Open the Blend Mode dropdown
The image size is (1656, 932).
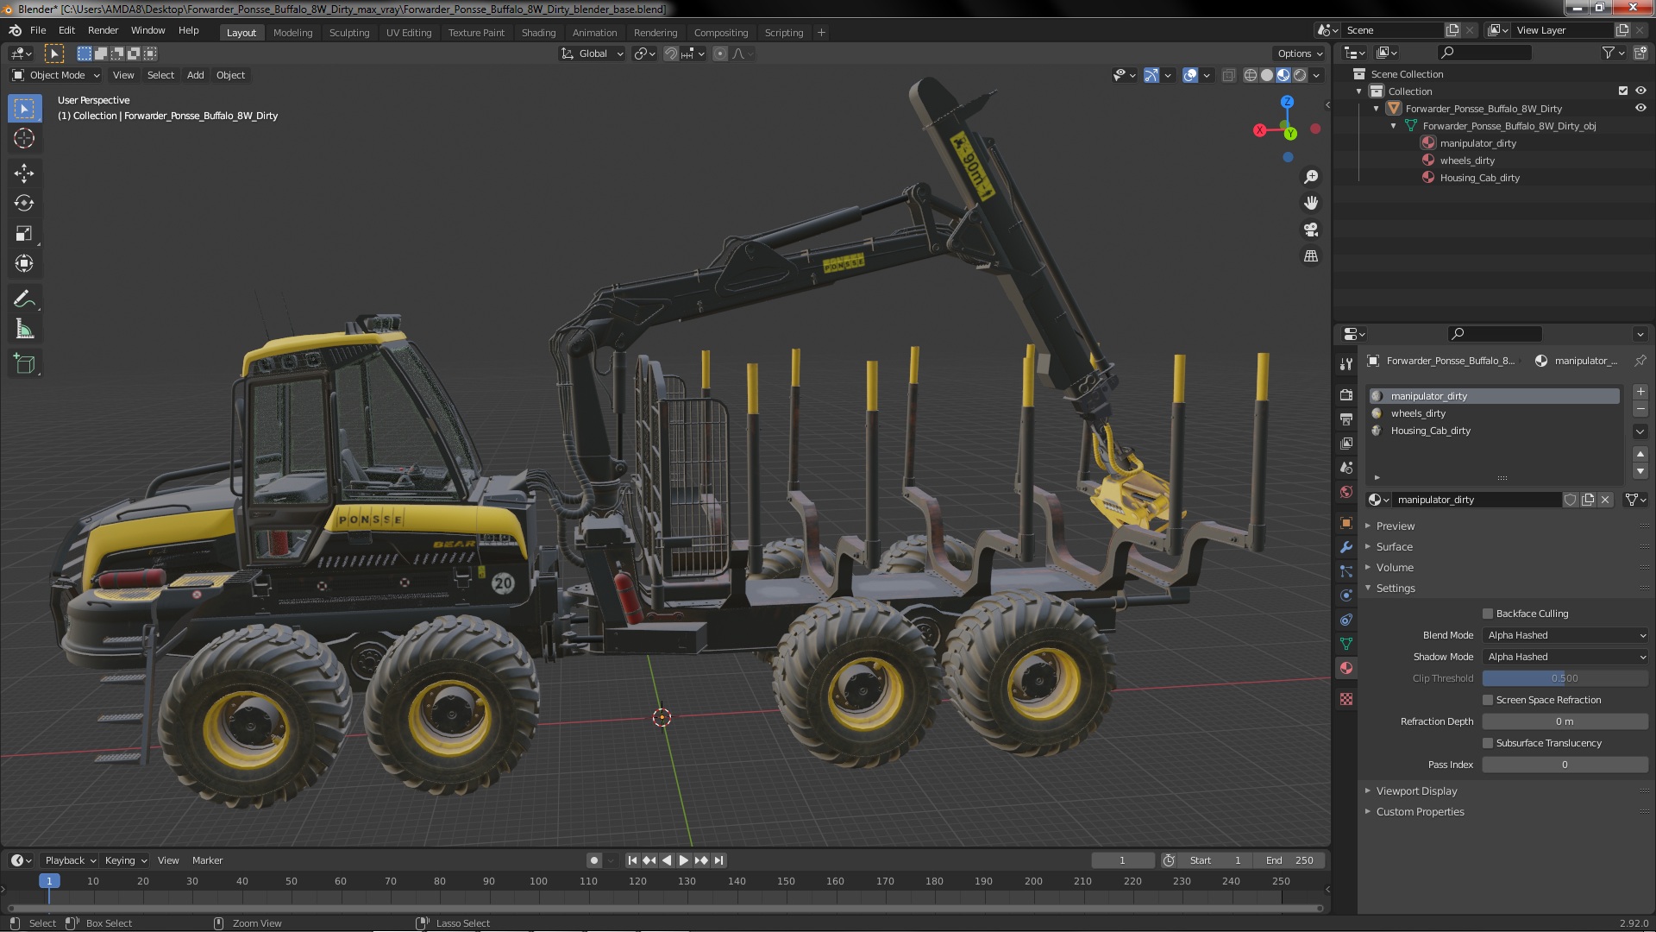tap(1565, 635)
